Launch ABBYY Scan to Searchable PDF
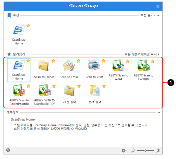 click(45, 95)
